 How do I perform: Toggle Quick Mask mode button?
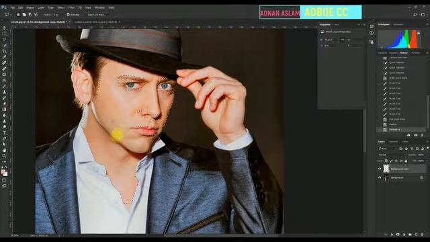(4, 180)
